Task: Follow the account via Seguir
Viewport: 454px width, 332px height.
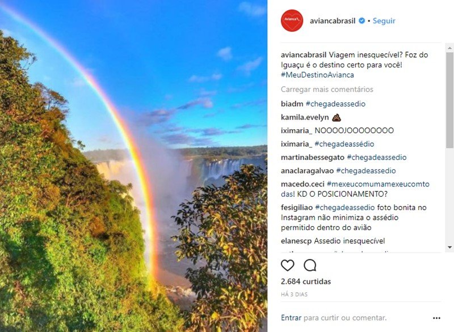Action: point(384,21)
